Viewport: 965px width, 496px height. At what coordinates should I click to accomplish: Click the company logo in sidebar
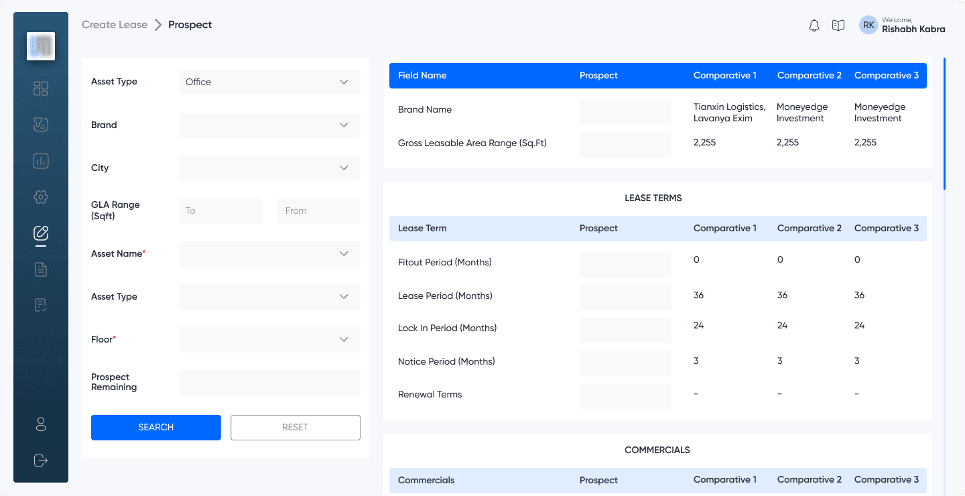pos(41,46)
